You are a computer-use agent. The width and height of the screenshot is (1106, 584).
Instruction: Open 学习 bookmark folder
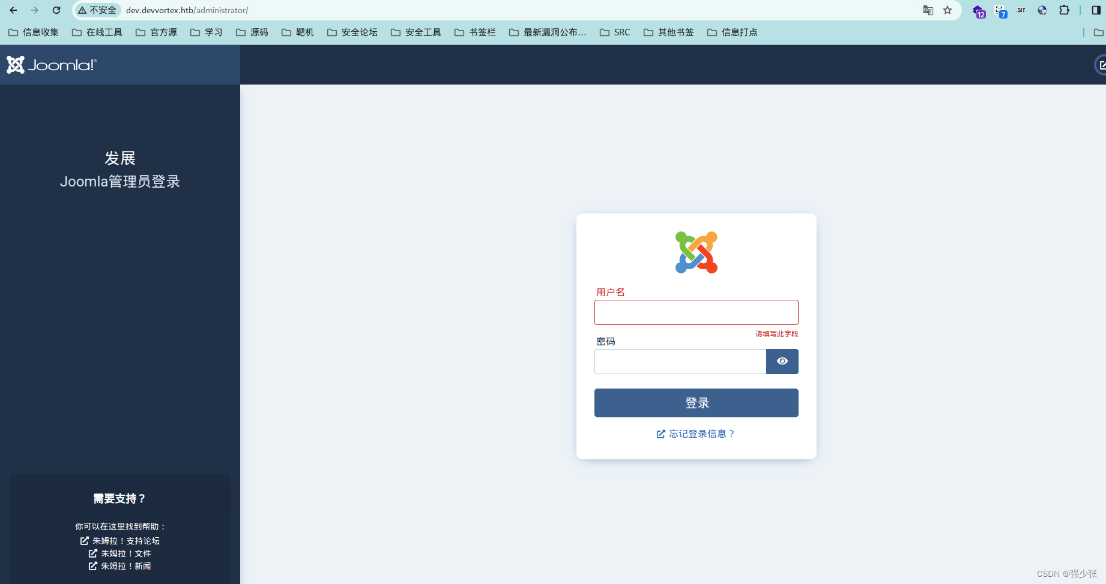click(206, 32)
